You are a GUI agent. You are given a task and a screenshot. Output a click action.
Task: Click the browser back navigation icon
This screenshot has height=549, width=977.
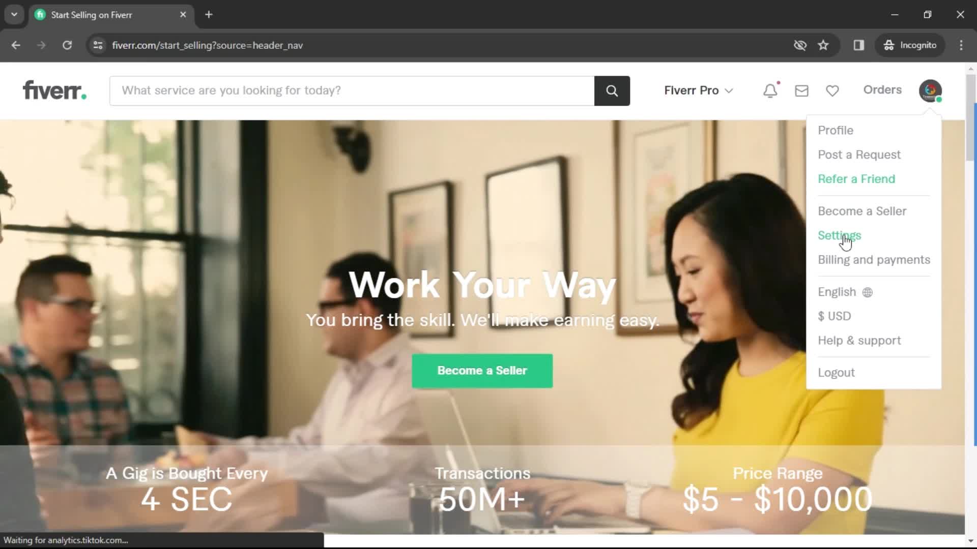16,45
